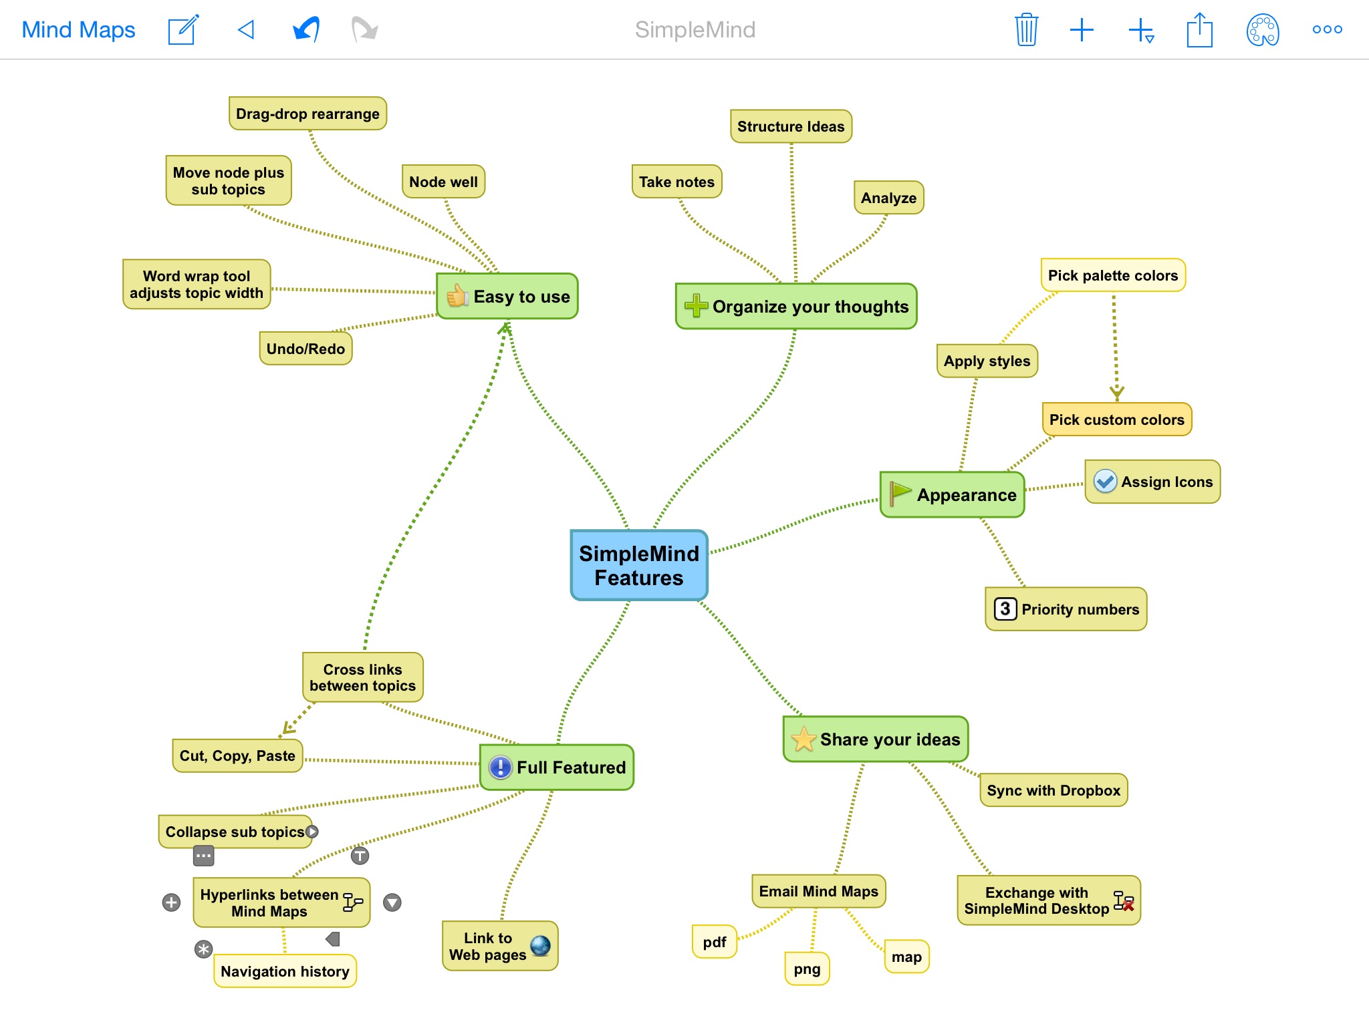The height and width of the screenshot is (1026, 1369).
Task: Select the map topic
Action: click(906, 957)
